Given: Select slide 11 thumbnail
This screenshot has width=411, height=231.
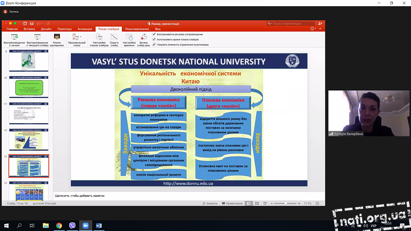Looking at the screenshot, I should tap(29, 113).
